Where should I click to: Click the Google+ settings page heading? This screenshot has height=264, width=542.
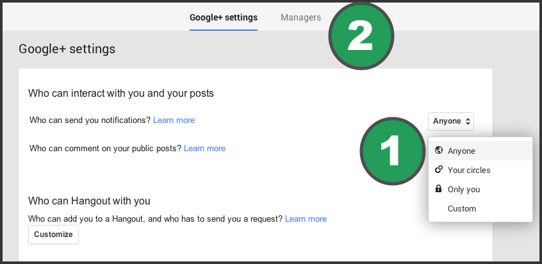[x=67, y=49]
